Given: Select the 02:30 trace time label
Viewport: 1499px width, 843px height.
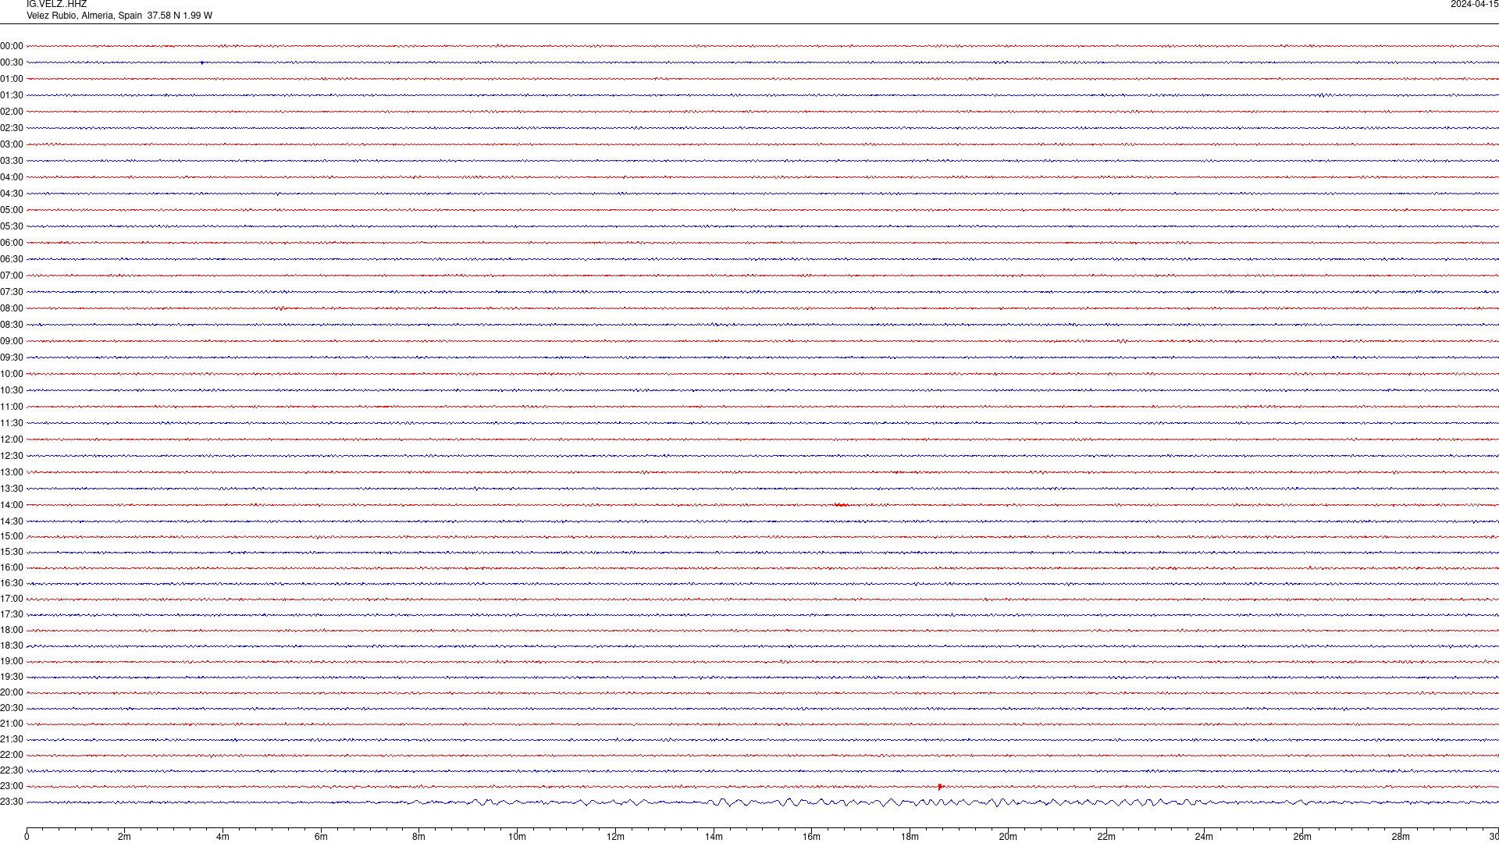Looking at the screenshot, I should point(12,128).
